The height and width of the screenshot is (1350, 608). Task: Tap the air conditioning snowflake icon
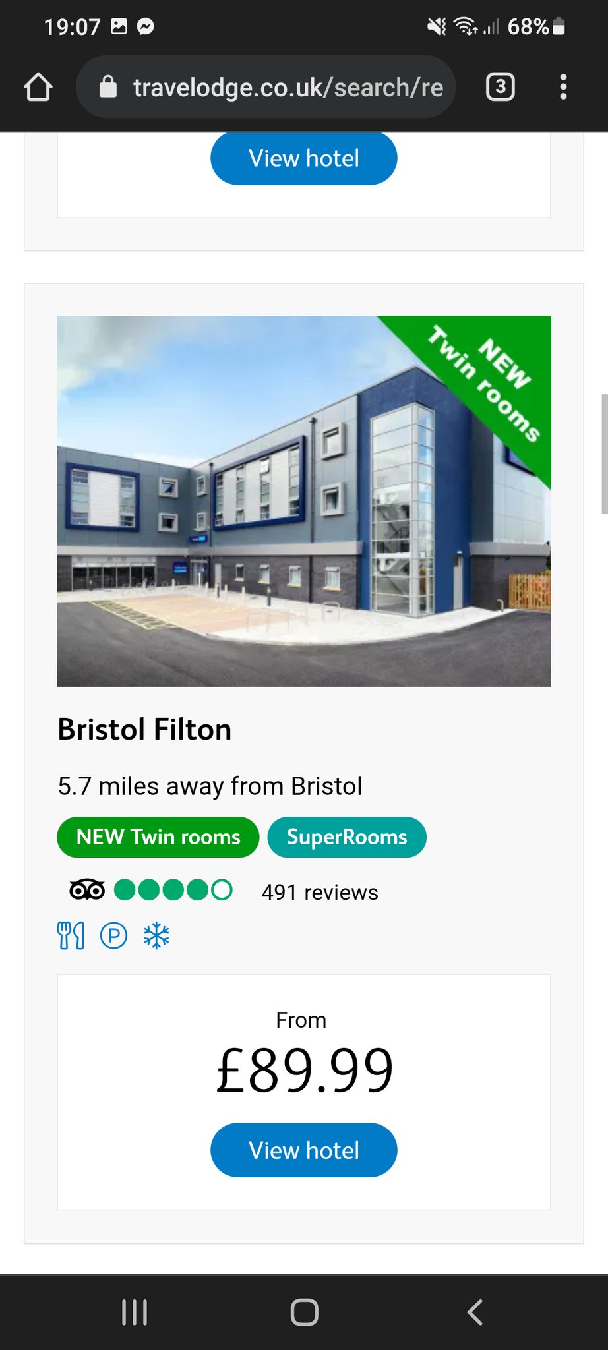coord(156,935)
